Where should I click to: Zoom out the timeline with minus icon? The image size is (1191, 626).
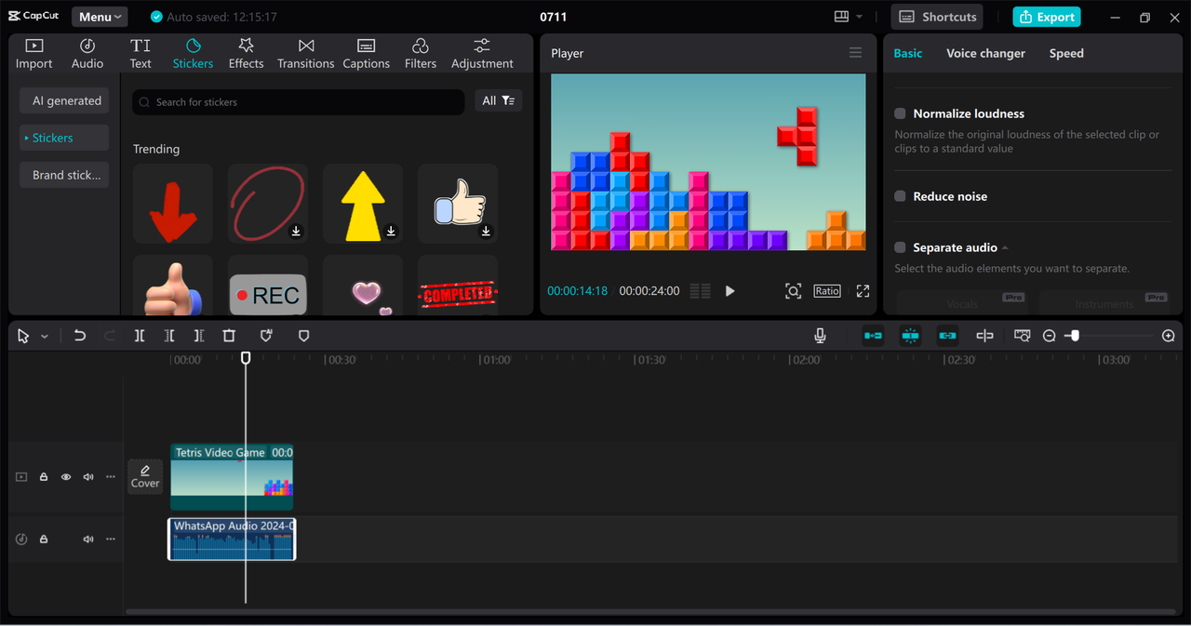[x=1049, y=336]
